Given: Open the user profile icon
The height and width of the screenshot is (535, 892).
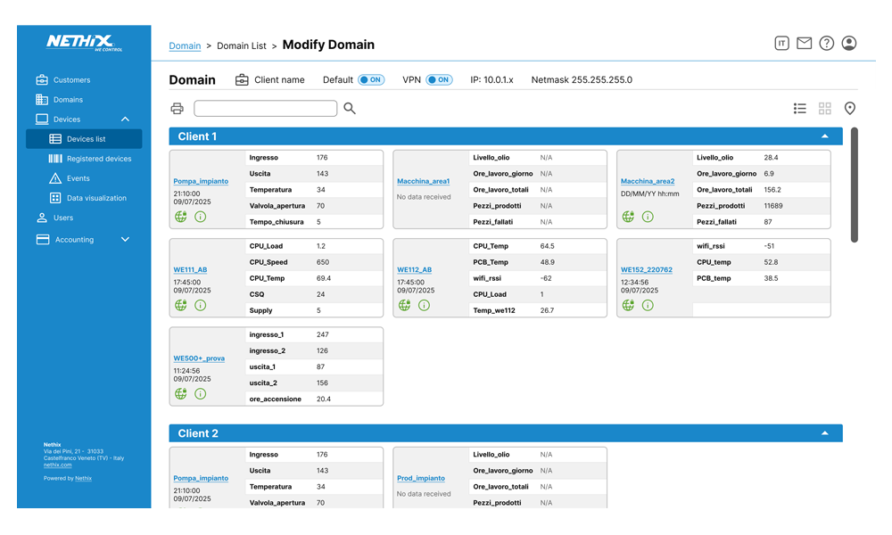Looking at the screenshot, I should click(849, 43).
